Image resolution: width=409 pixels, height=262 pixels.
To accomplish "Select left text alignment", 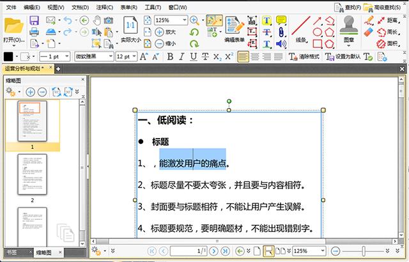I will (x=243, y=56).
